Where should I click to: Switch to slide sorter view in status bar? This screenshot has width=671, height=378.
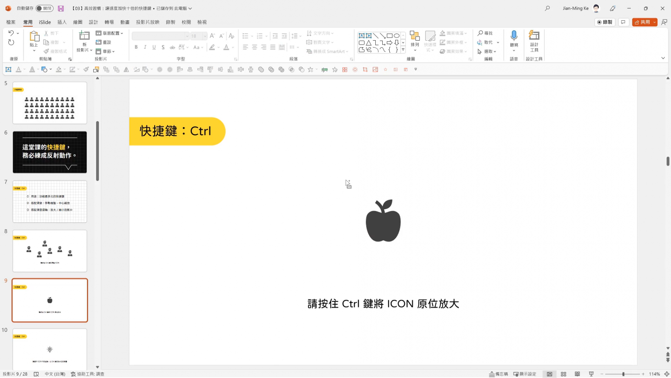[x=563, y=374]
